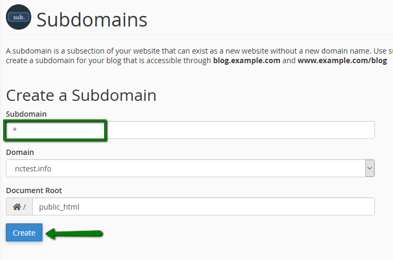Click the bold www.example.com/blog text
The height and width of the screenshot is (260, 393).
point(342,61)
